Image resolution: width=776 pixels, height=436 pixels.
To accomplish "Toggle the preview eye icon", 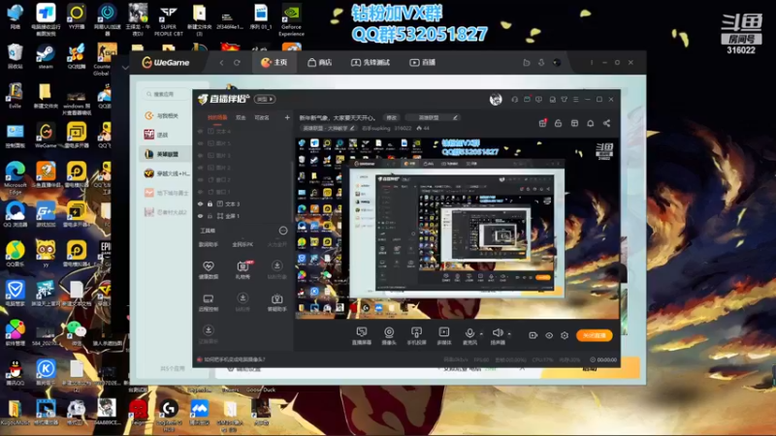I will [549, 335].
